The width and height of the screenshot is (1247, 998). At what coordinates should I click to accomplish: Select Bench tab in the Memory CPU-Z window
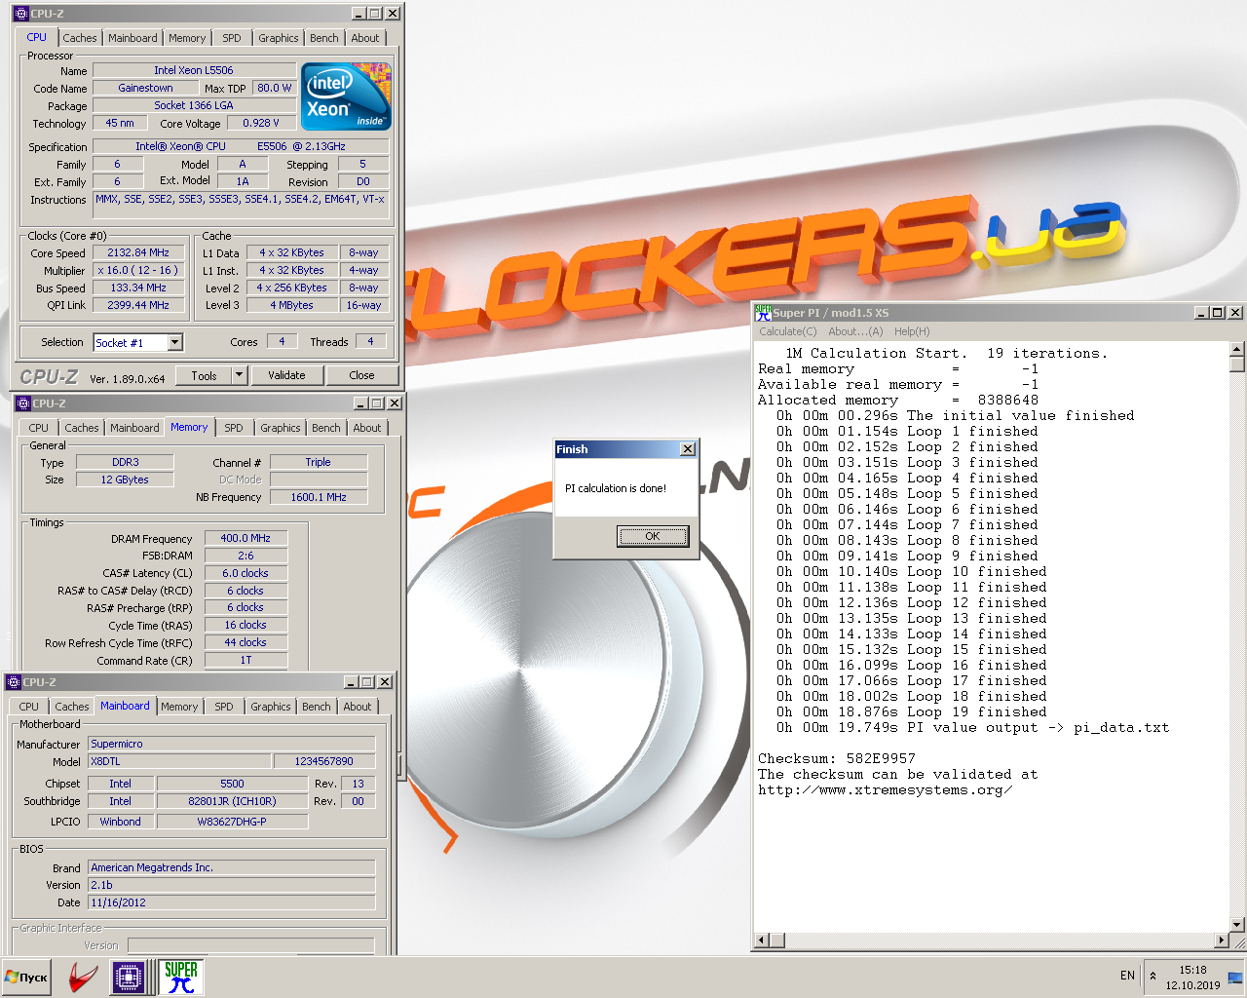tap(326, 428)
